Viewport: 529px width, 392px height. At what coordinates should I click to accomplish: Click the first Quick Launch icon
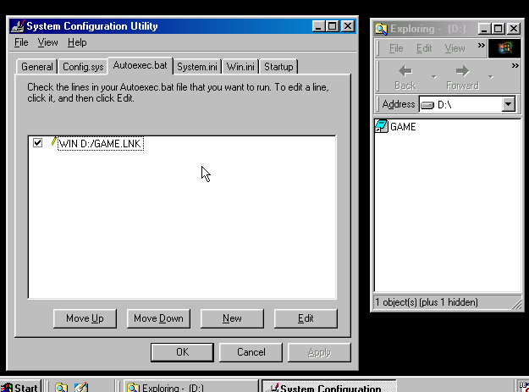[x=62, y=388]
